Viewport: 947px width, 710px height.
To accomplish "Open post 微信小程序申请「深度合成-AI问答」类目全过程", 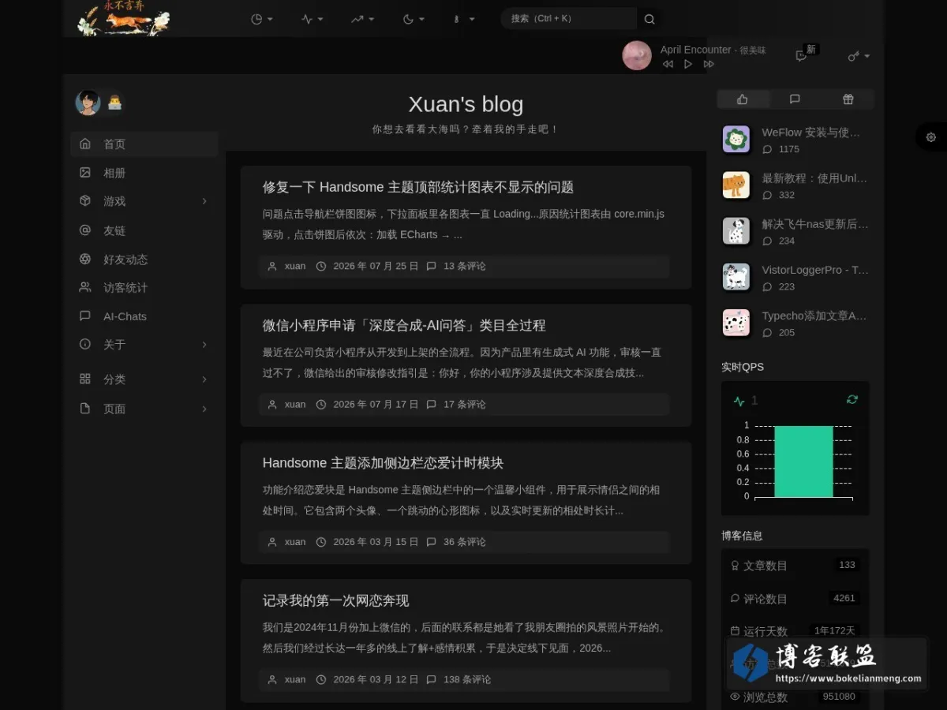I will tap(404, 326).
